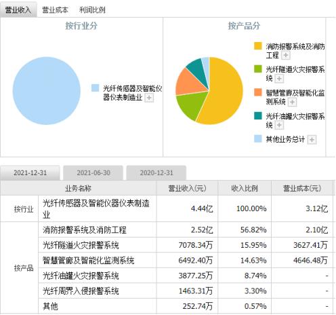The image size is (336, 315).
Task: Click the 业务名称 column header
Action: (x=79, y=188)
